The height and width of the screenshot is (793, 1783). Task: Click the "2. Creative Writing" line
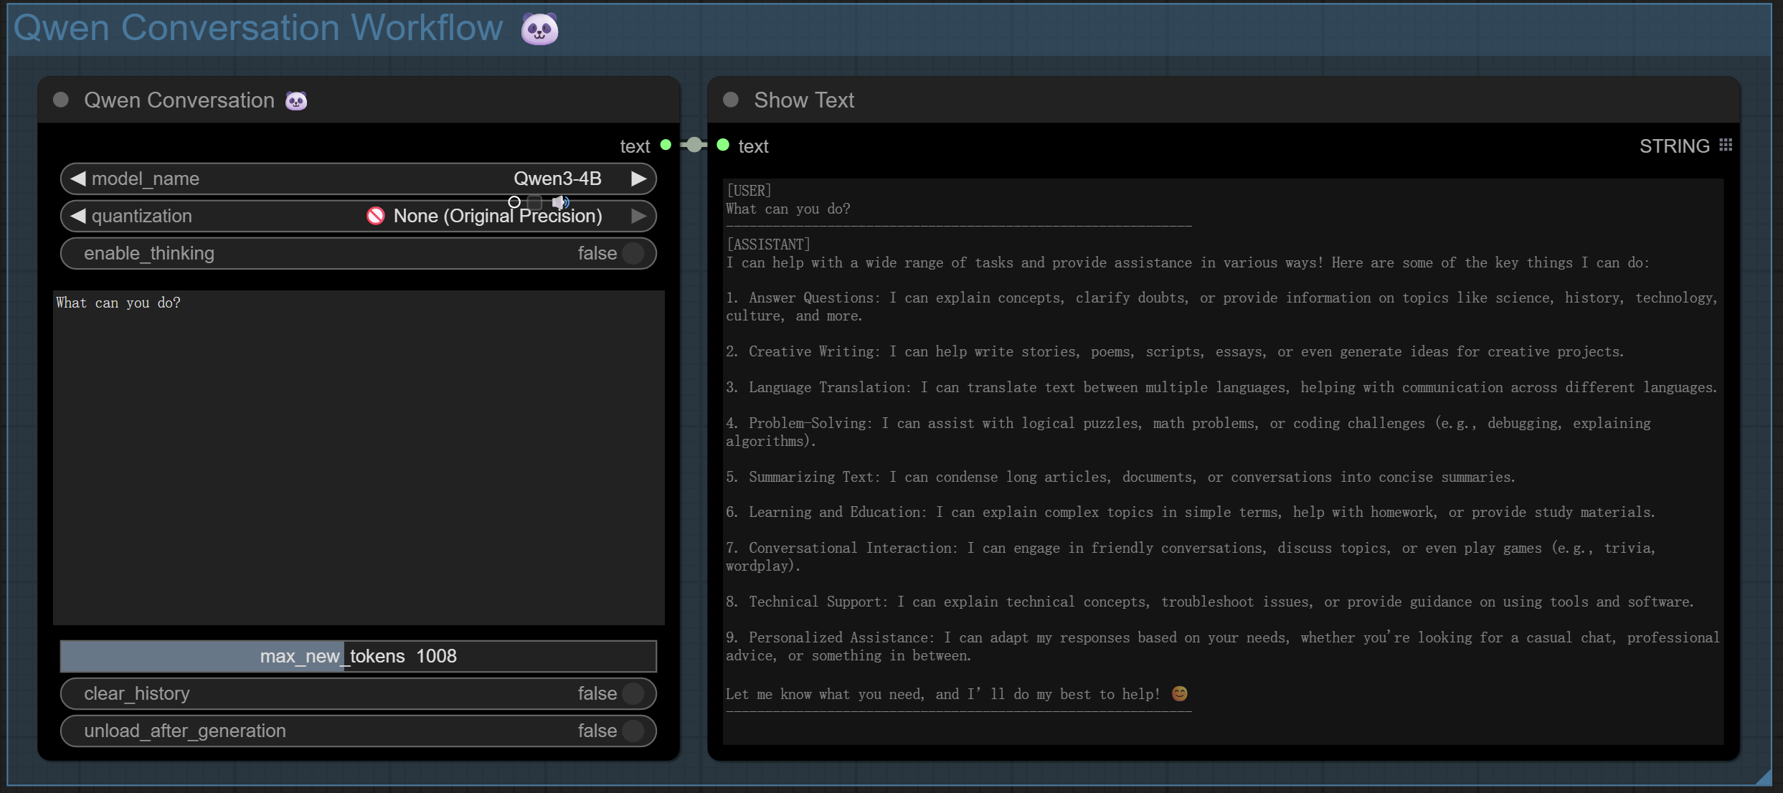[1175, 351]
